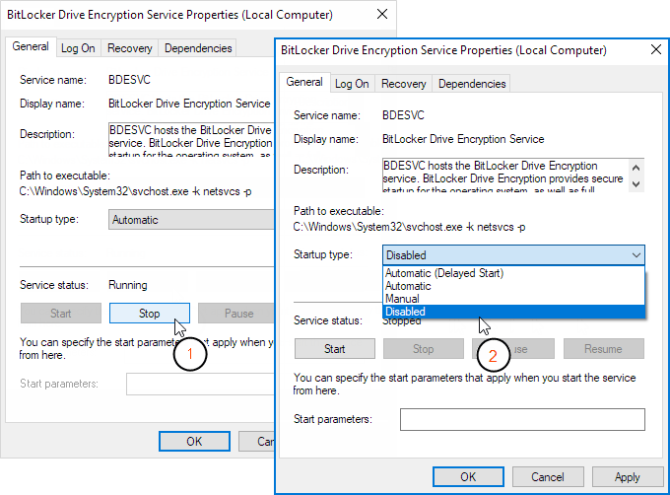This screenshot has height=495, width=670.
Task: Choose Manual startup type option
Action: [513, 299]
